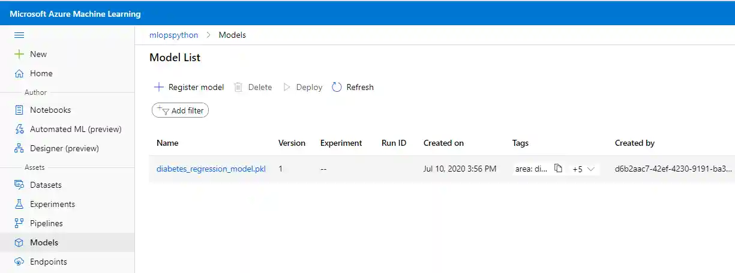Image resolution: width=735 pixels, height=273 pixels.
Task: Open Endpoints from the sidebar
Action: click(48, 262)
